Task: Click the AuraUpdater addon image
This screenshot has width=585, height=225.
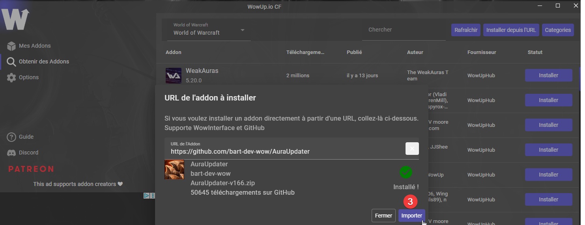Action: point(174,170)
